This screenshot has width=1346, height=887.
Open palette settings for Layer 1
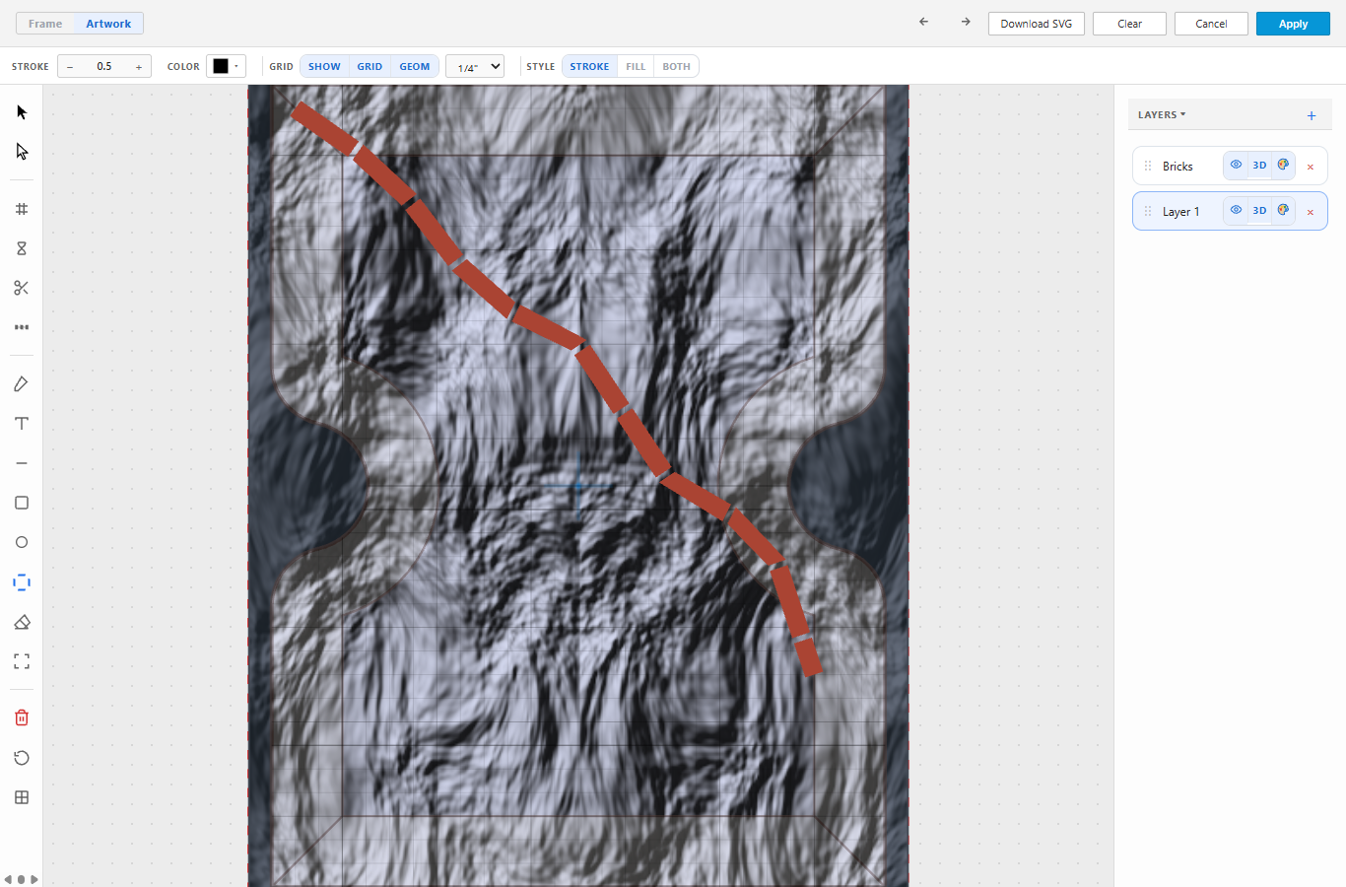pyautogui.click(x=1283, y=210)
